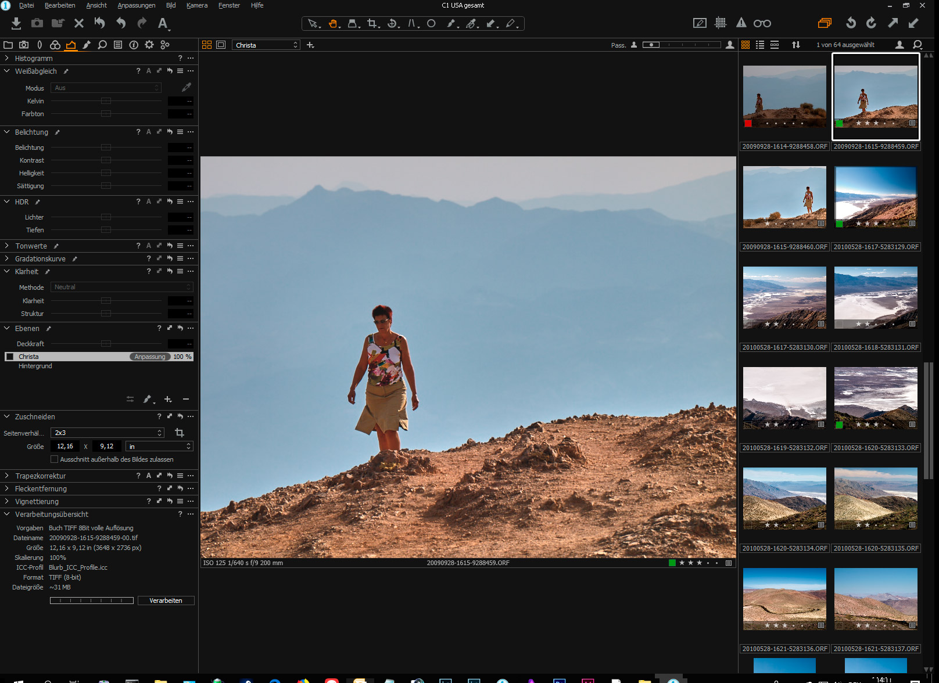Screen dimensions: 939x683
Task: Open the Seitenverhältnis 2x3 dropdown
Action: pyautogui.click(x=107, y=433)
